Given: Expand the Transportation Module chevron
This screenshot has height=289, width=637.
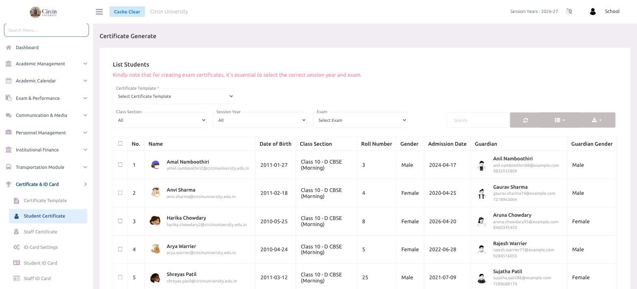Looking at the screenshot, I should pyautogui.click(x=85, y=167).
